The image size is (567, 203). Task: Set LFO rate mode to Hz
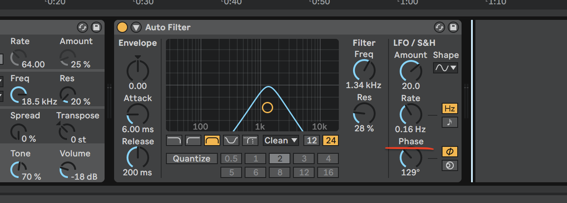coord(449,108)
